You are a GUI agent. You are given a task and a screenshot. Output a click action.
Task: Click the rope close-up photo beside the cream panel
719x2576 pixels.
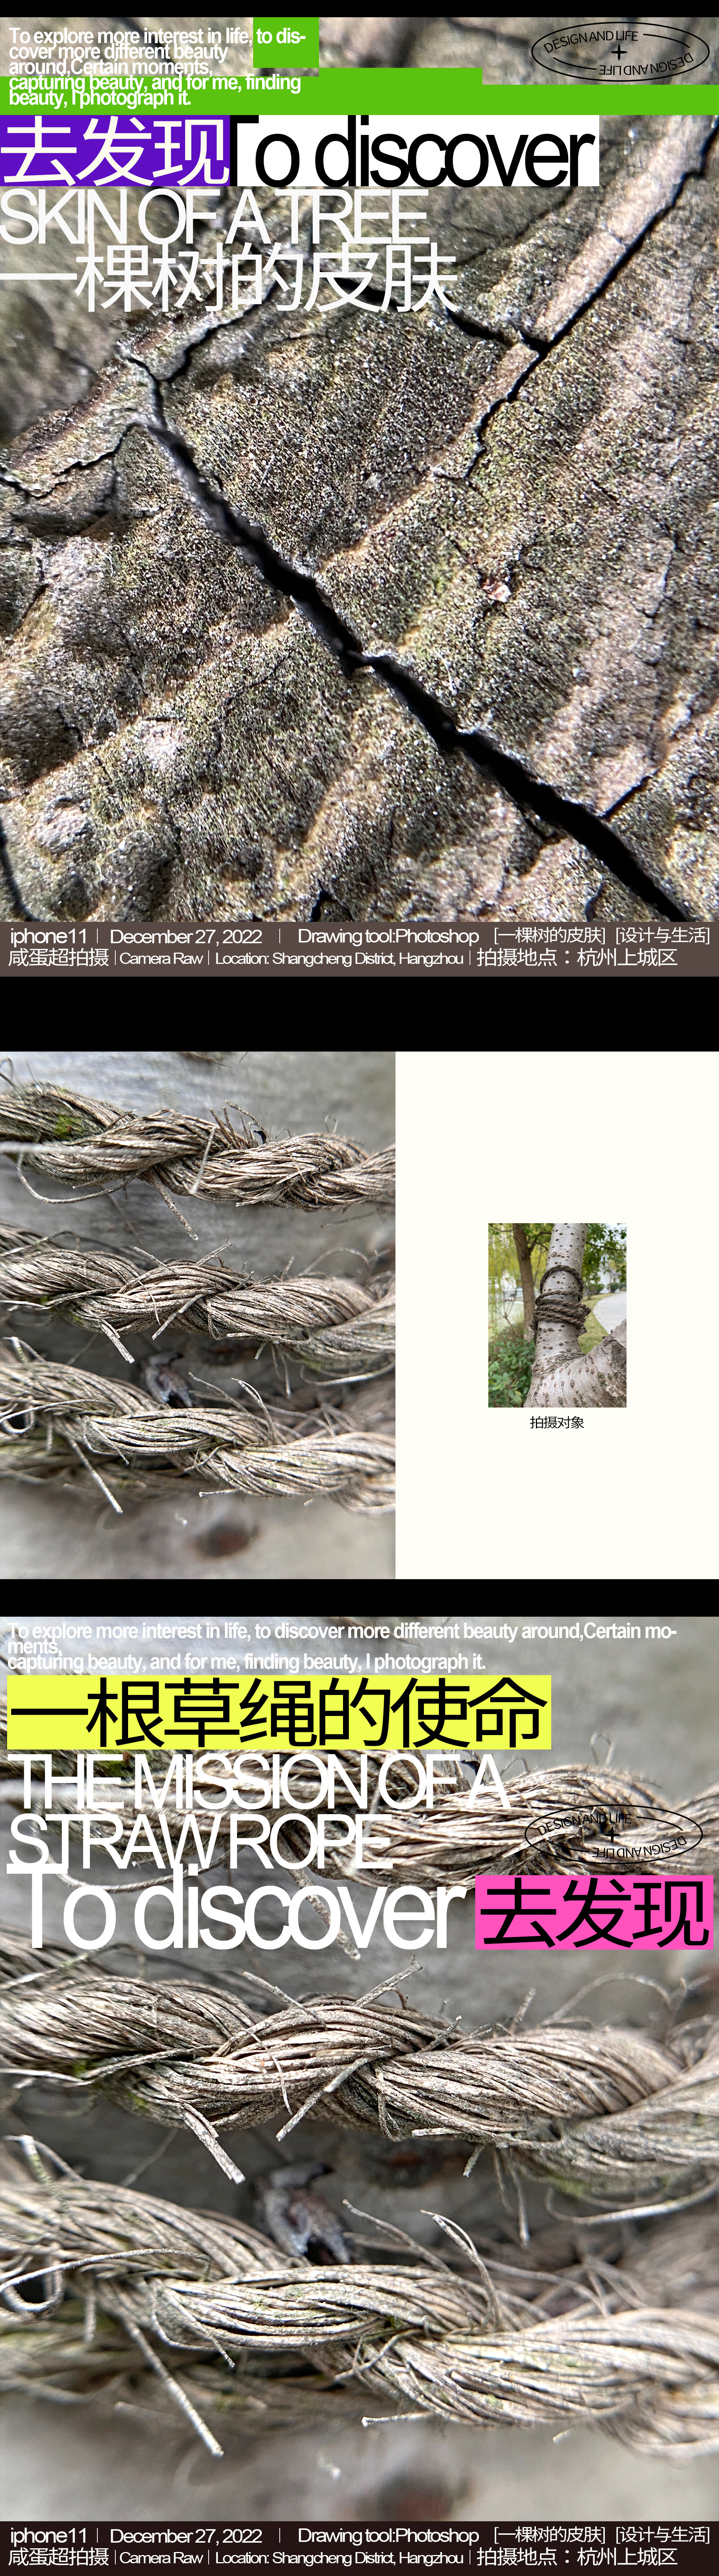tap(198, 1315)
